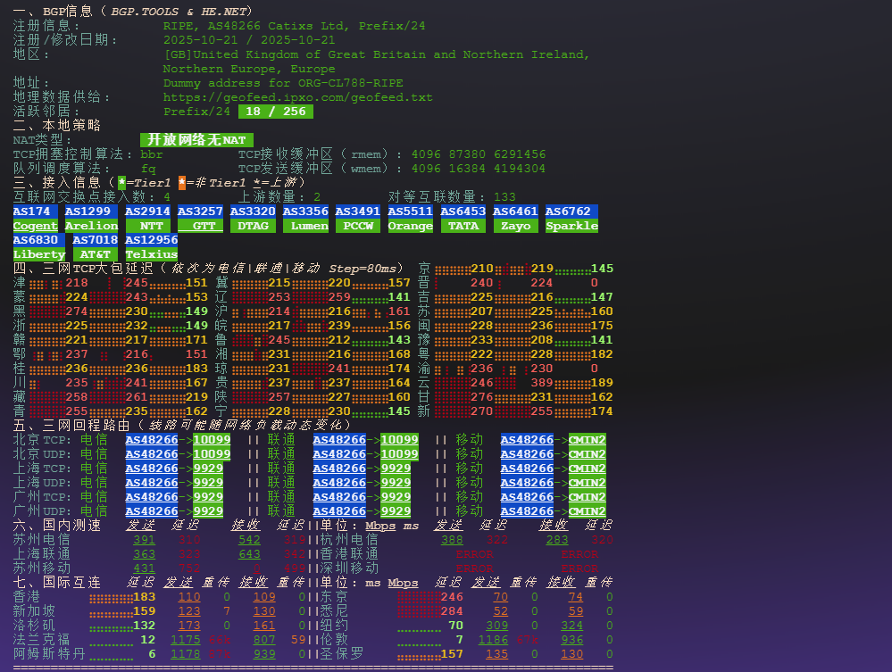The height and width of the screenshot is (672, 892).
Task: Click the AS12956 badge
Action: [151, 240]
